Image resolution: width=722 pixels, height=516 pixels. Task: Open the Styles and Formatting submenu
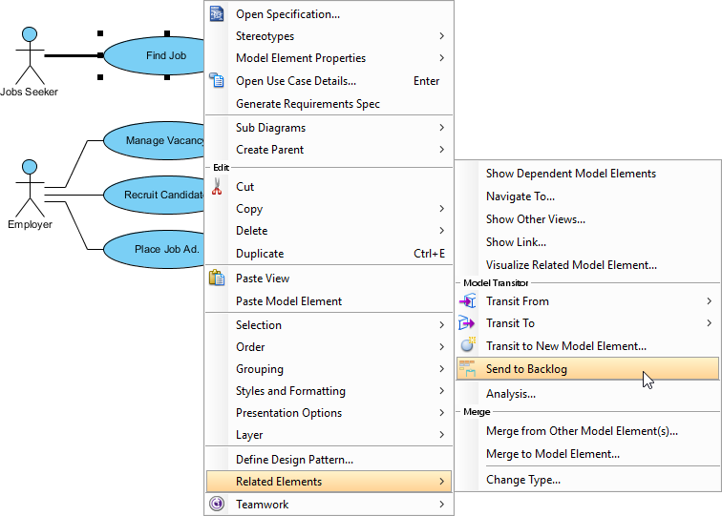(329, 391)
